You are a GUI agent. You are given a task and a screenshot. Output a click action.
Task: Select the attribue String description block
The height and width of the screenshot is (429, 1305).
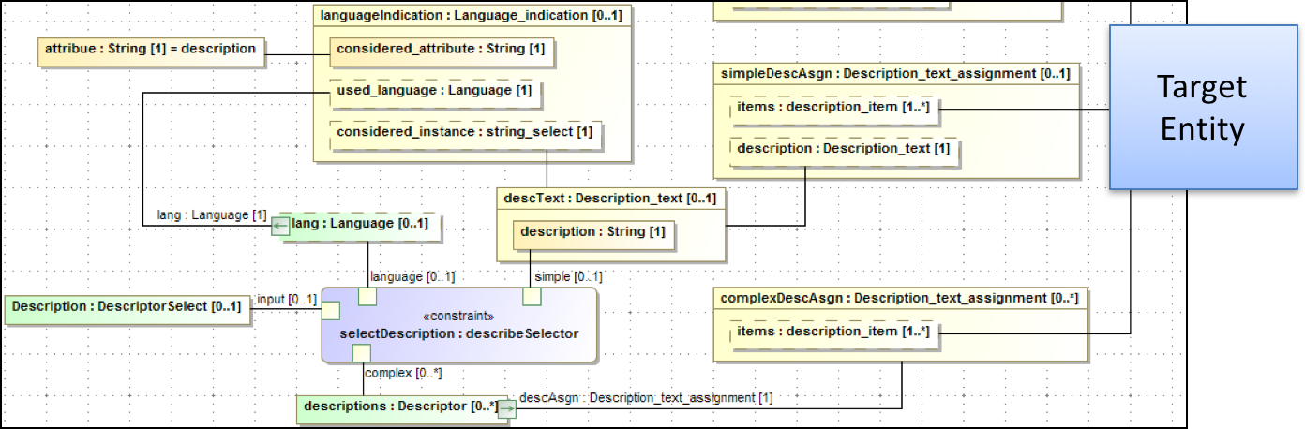tap(150, 50)
